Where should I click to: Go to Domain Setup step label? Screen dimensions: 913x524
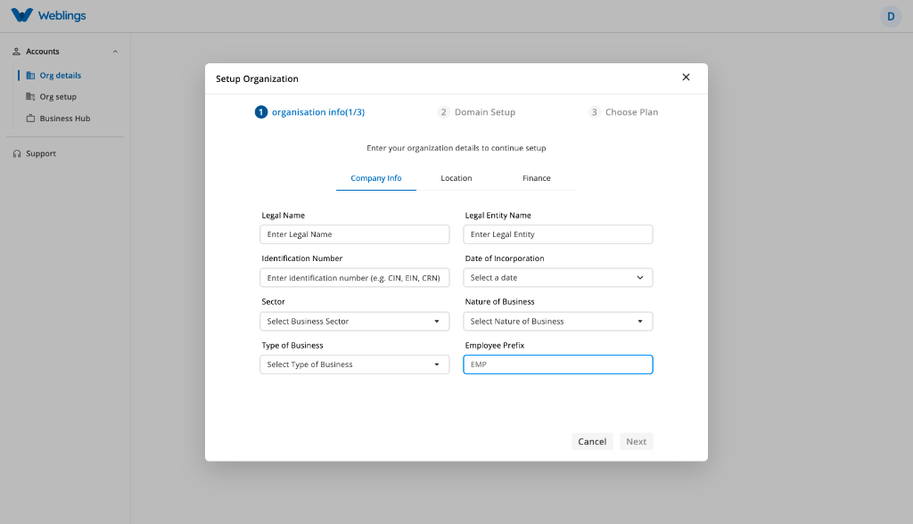(485, 111)
